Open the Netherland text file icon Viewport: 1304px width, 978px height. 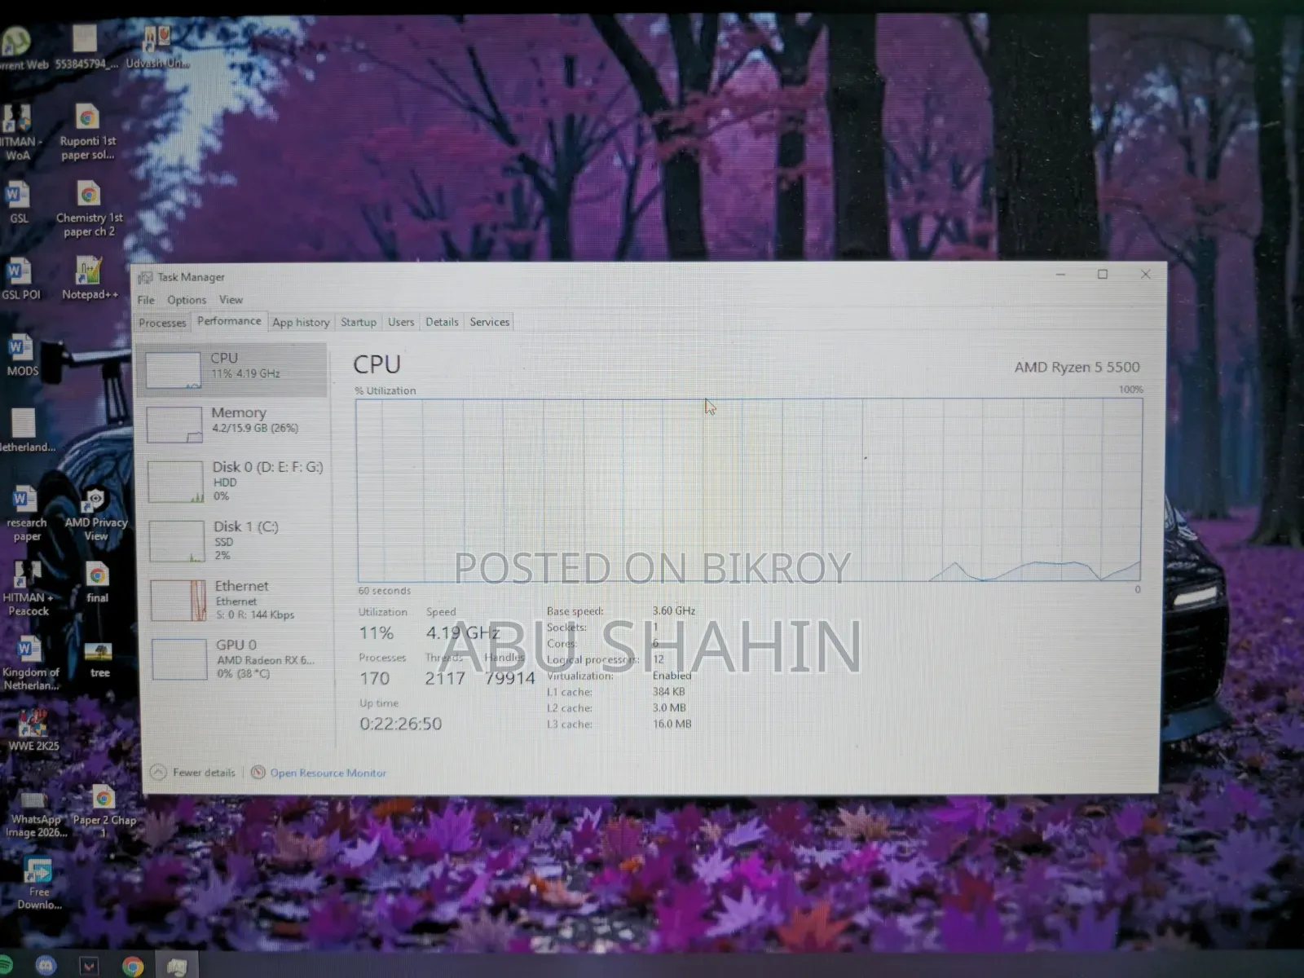click(24, 430)
